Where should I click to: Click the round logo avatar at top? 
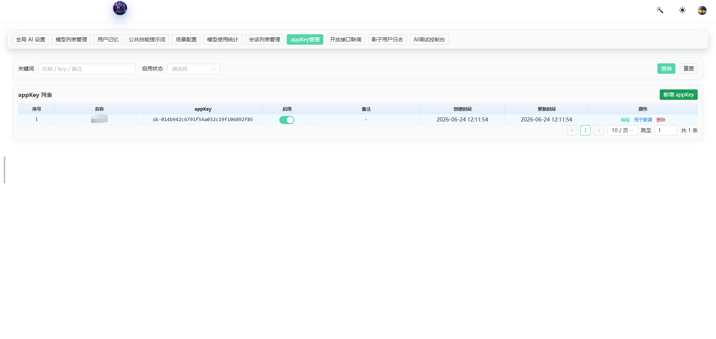(x=120, y=8)
